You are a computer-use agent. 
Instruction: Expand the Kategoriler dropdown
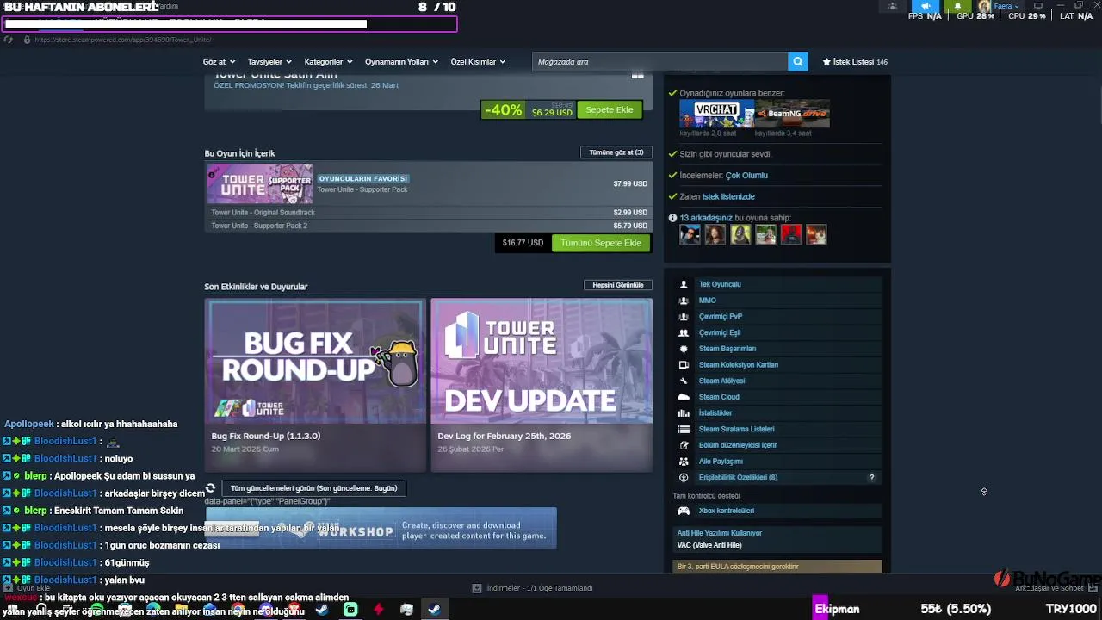(x=328, y=62)
